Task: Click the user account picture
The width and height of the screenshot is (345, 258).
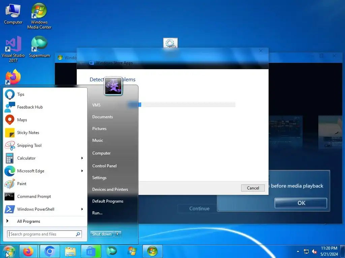Action: [113, 86]
